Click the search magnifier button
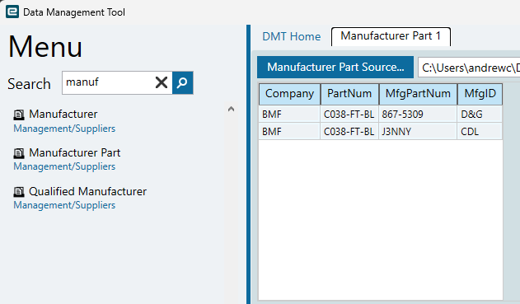This screenshot has width=520, height=304. [182, 82]
